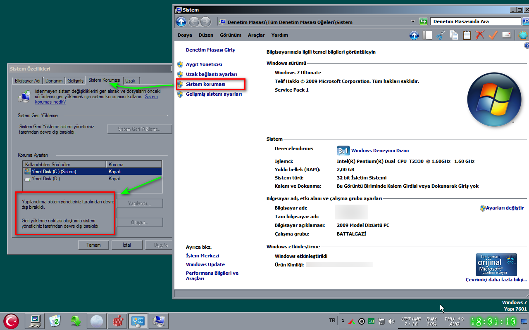Open the address bar history dropdown arrow

tap(413, 21)
